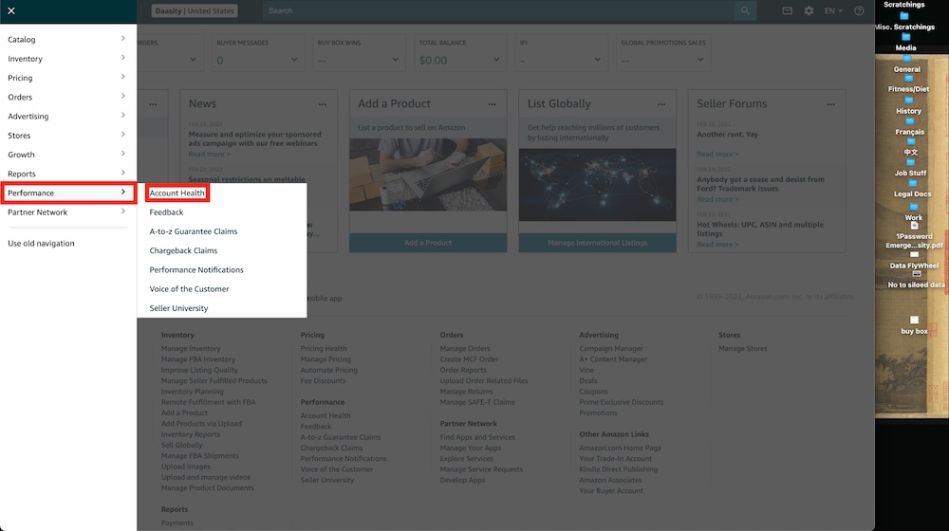Click the help question mark icon
This screenshot has height=531, width=949.
[x=859, y=10]
